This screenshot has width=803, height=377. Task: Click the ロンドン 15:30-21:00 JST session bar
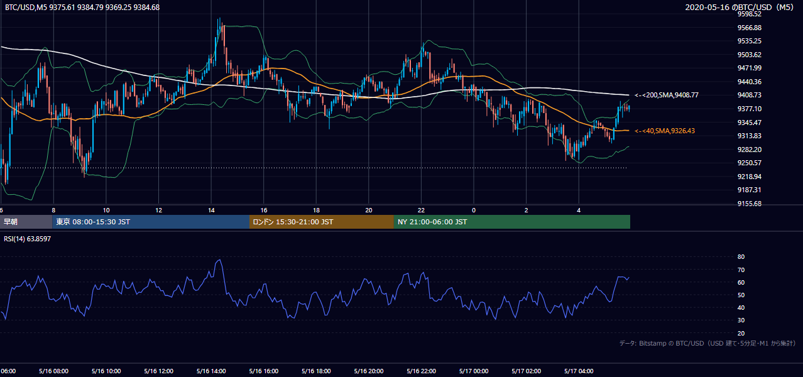point(322,222)
